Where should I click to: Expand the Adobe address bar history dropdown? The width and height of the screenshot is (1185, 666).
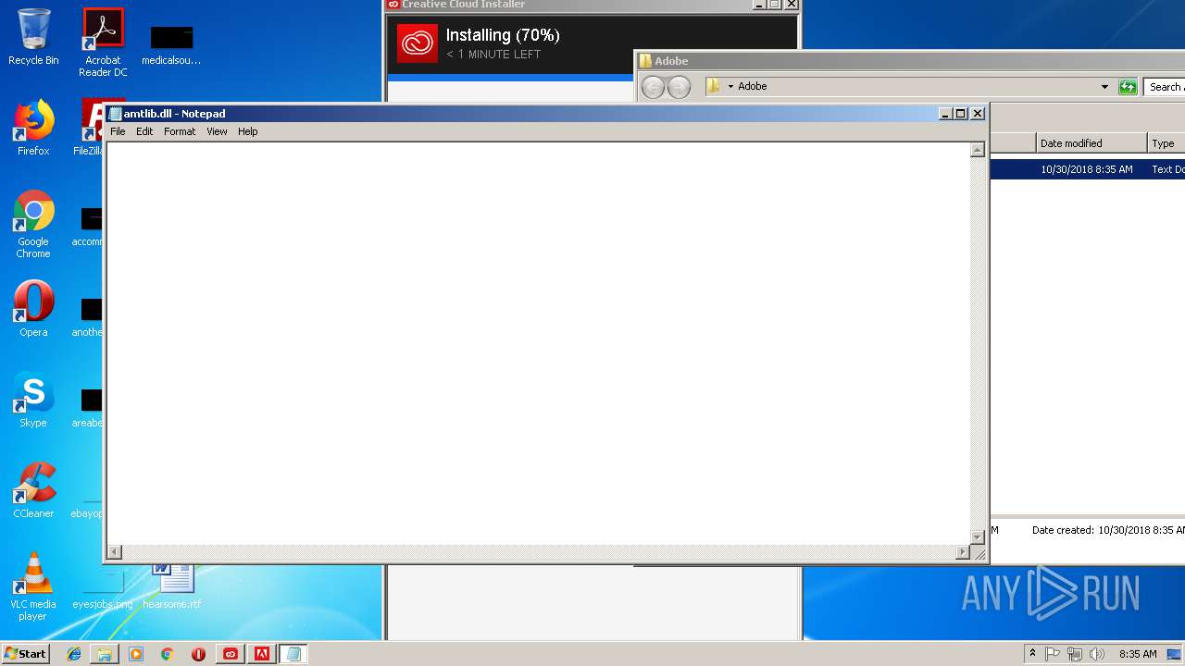pos(1104,87)
